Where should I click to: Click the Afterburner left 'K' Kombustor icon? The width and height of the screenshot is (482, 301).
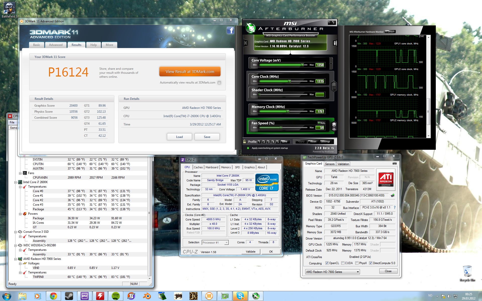tap(246, 43)
